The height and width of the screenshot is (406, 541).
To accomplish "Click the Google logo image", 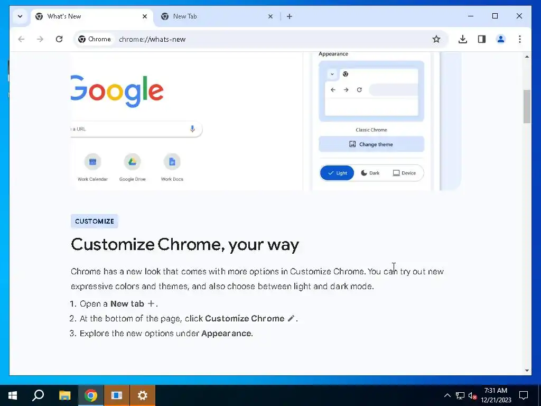I will pos(117,91).
